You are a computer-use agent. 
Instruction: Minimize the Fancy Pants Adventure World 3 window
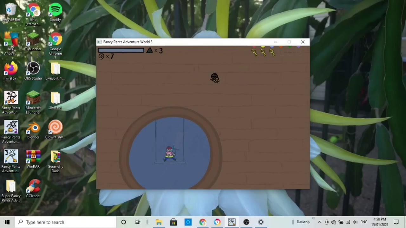(x=276, y=42)
